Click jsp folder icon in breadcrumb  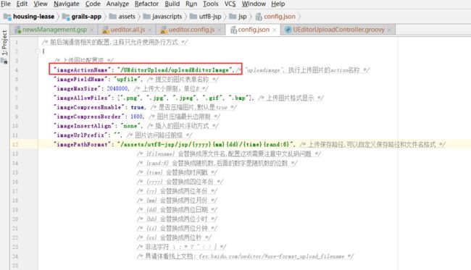pyautogui.click(x=233, y=16)
